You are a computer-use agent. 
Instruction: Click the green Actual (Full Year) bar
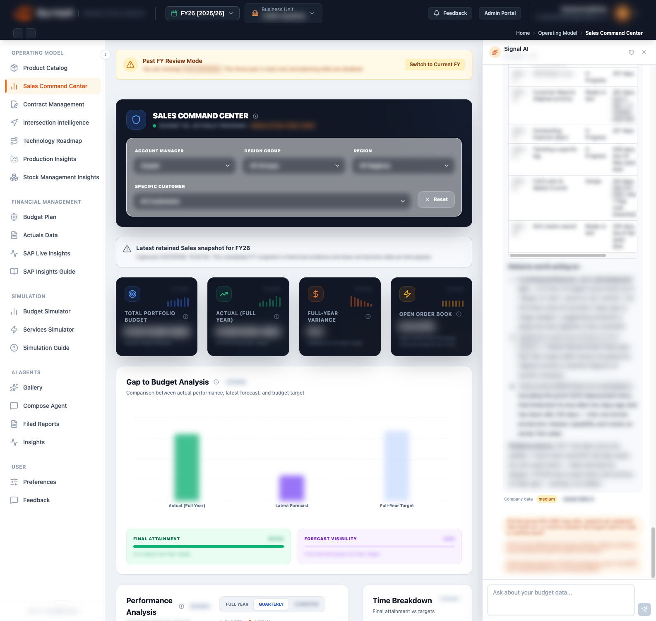(187, 467)
